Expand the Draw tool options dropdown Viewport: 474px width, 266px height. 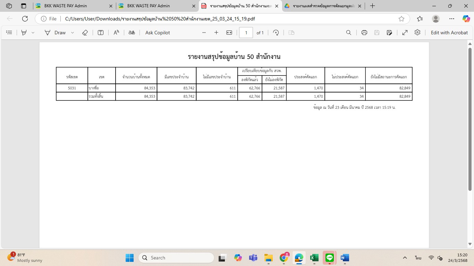click(x=73, y=33)
